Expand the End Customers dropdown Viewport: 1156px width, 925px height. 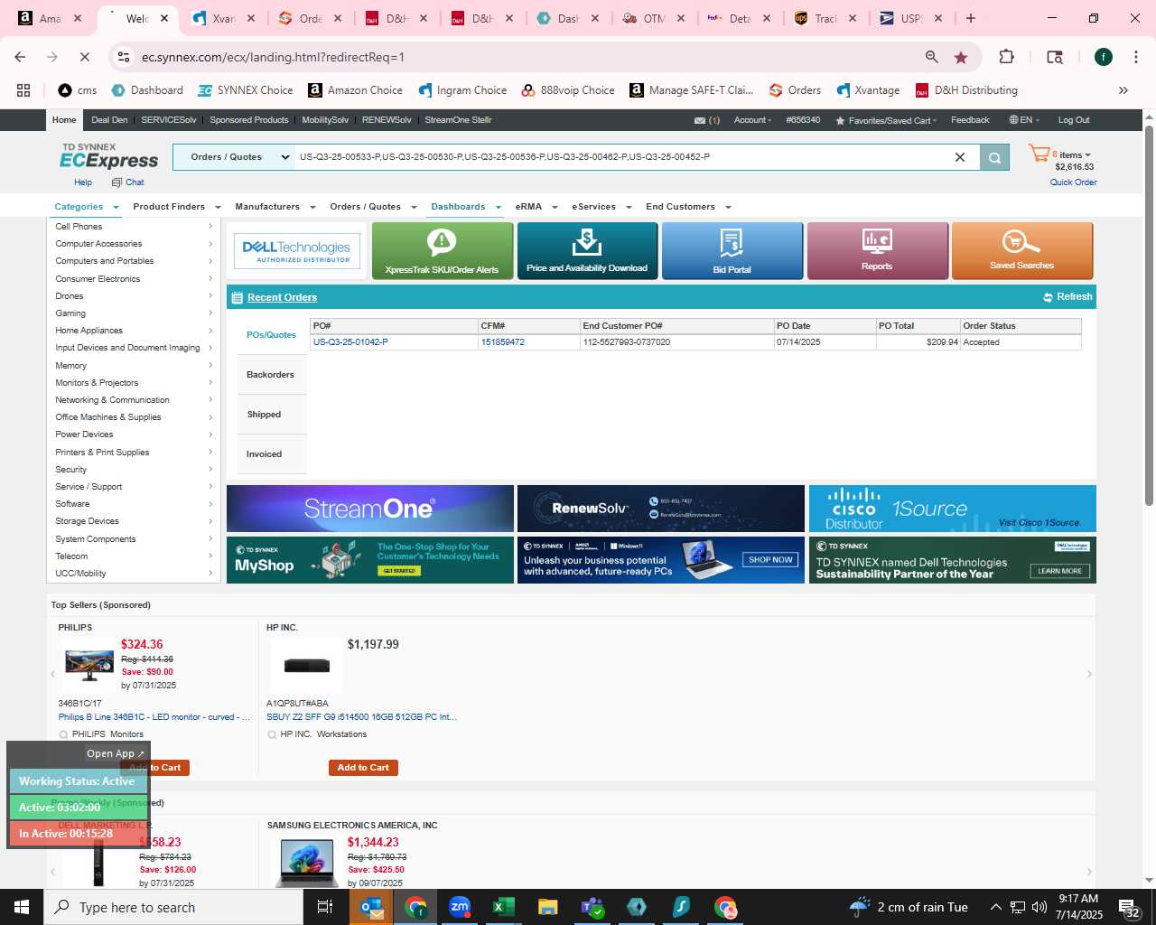[x=688, y=207]
